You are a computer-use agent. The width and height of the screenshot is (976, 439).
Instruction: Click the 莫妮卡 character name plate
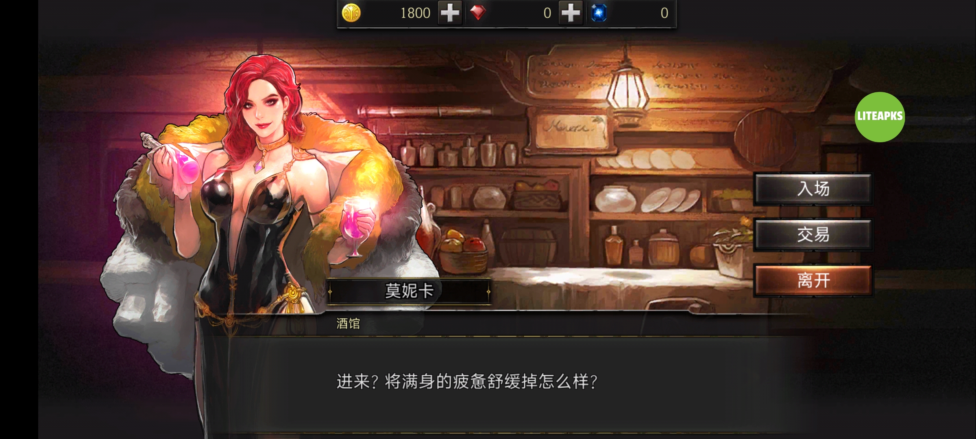(409, 291)
